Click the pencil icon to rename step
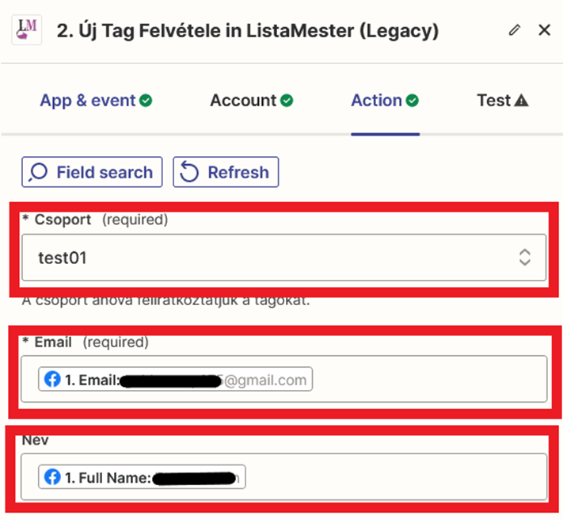 point(514,30)
